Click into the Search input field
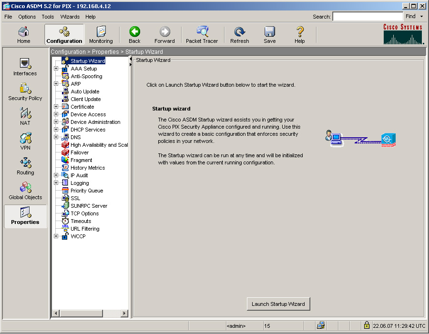This screenshot has height=334, width=429. pos(367,17)
